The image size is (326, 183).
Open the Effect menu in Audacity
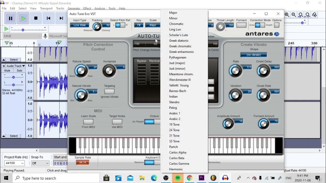[87, 8]
